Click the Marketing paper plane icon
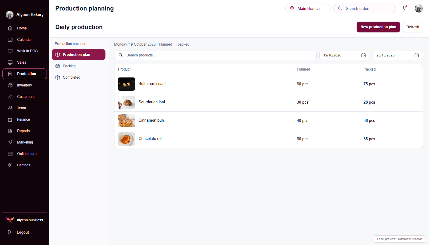 click(10, 142)
